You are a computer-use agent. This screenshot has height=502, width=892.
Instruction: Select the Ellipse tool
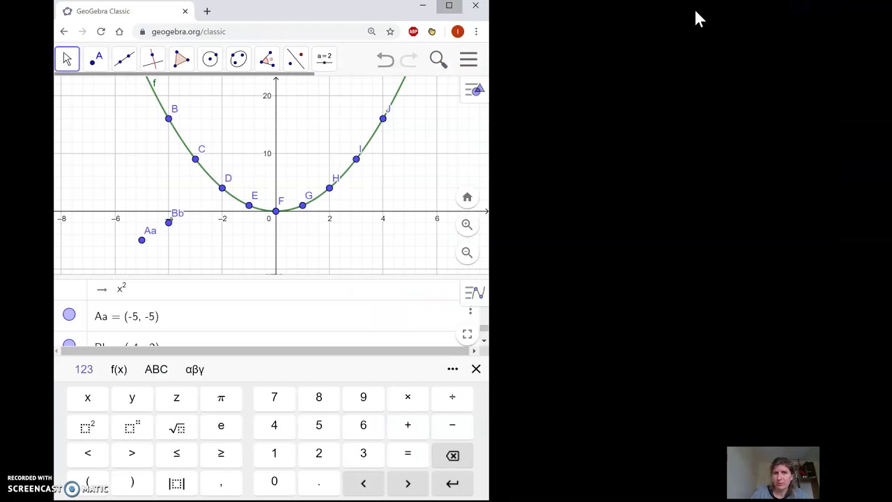[x=238, y=59]
